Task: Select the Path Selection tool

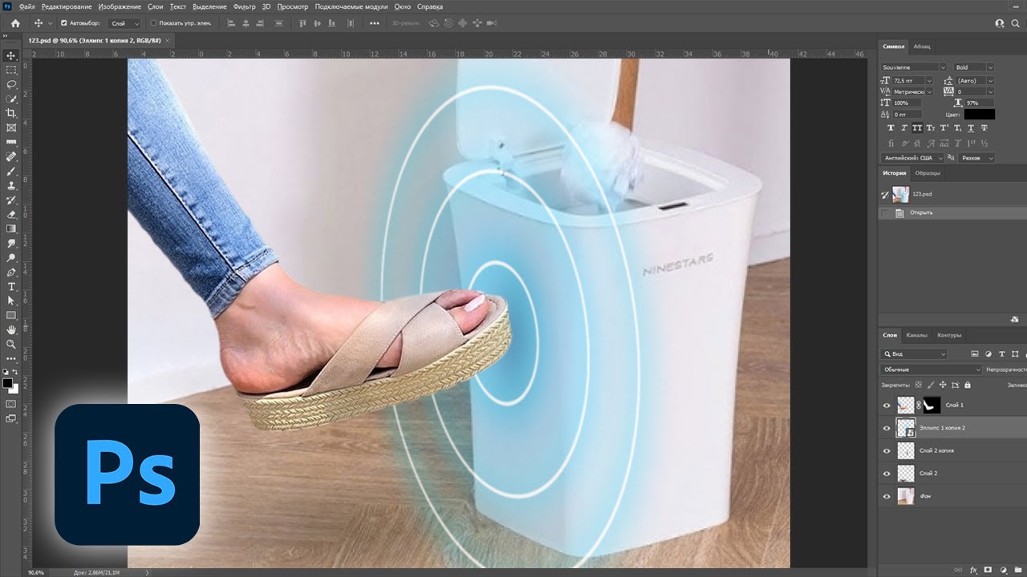Action: click(11, 301)
